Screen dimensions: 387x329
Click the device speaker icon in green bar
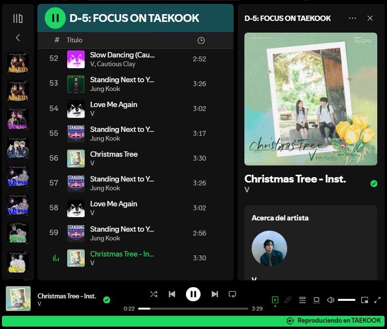290,321
